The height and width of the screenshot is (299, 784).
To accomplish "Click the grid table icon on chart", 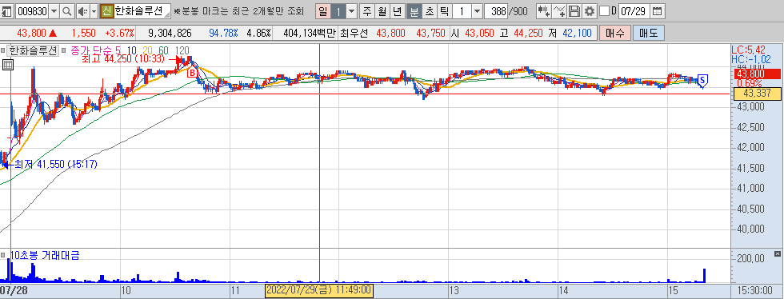I will tap(7, 65).
